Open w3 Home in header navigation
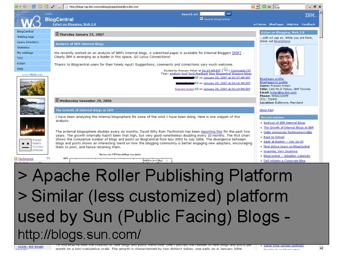The height and width of the screenshot is (257, 343). 260,24
